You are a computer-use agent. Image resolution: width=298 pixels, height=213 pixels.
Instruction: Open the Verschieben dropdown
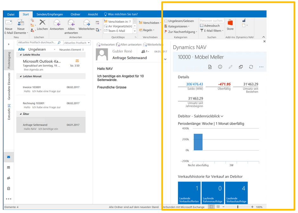pyautogui.click(x=150, y=22)
